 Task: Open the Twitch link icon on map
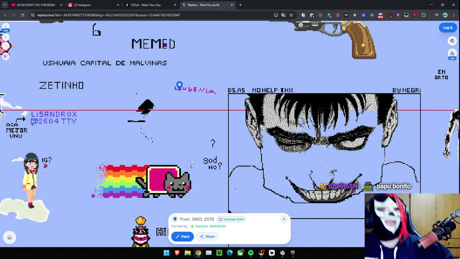(5, 55)
